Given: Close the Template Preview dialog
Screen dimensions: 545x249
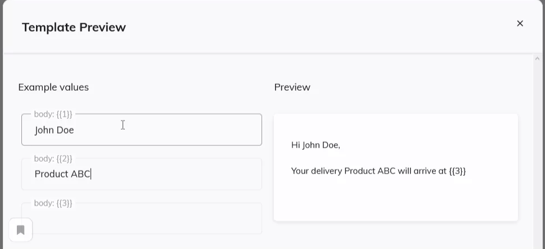Looking at the screenshot, I should pyautogui.click(x=520, y=23).
